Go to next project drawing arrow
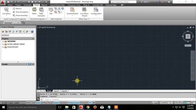Viewport: 196px width, 110px height. click(x=39, y=2)
